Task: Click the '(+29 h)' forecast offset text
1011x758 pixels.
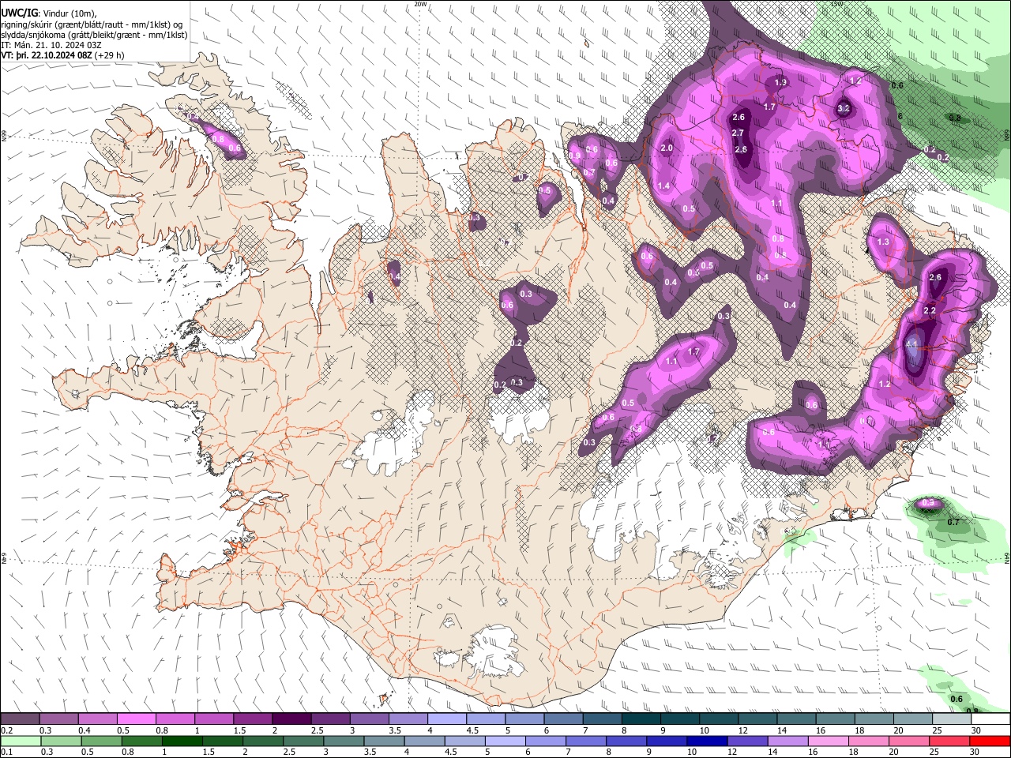Action: click(x=110, y=55)
